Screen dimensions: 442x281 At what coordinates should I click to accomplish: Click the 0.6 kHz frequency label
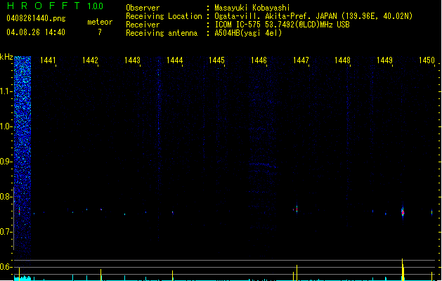click(6, 267)
